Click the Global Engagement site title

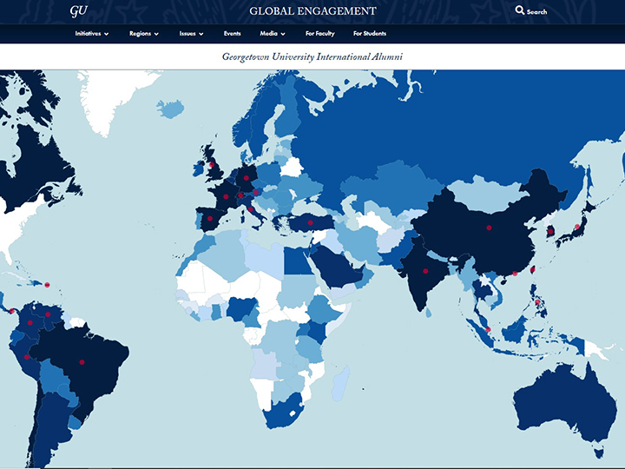point(312,10)
